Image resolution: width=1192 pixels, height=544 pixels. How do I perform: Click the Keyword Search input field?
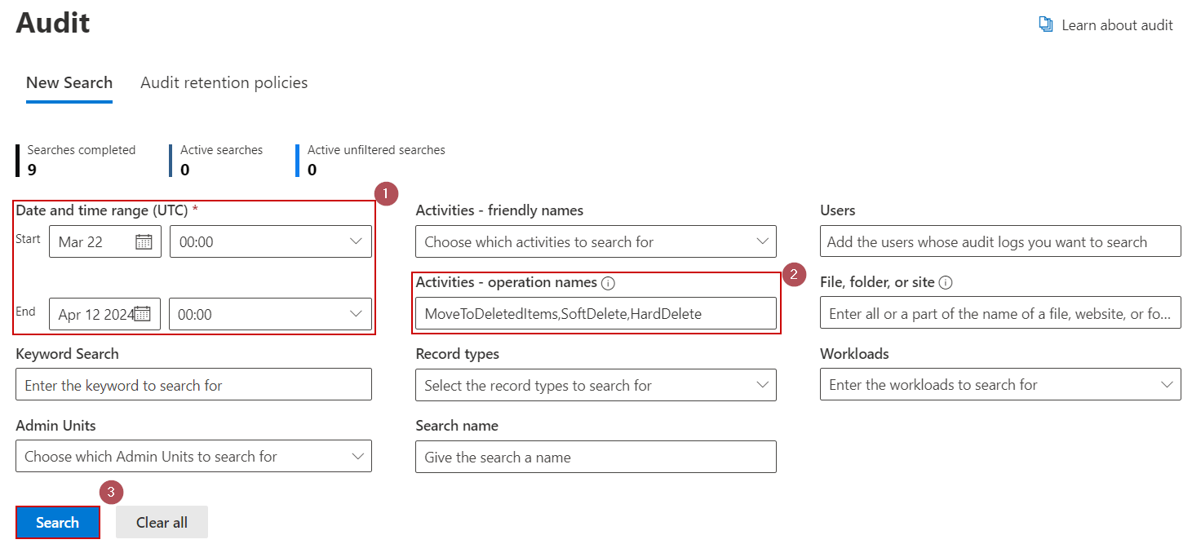coord(193,384)
